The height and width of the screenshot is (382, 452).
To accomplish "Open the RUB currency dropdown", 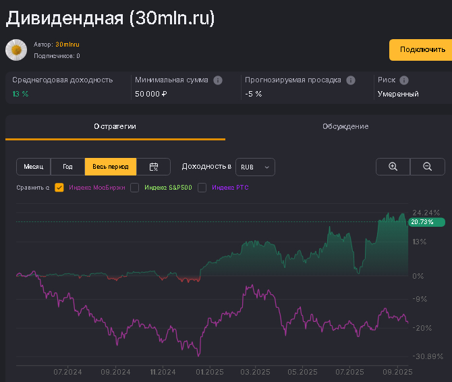I will point(255,167).
